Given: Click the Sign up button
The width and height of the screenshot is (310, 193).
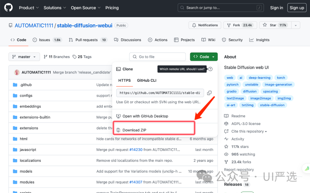Looking at the screenshot, I should (297, 8).
